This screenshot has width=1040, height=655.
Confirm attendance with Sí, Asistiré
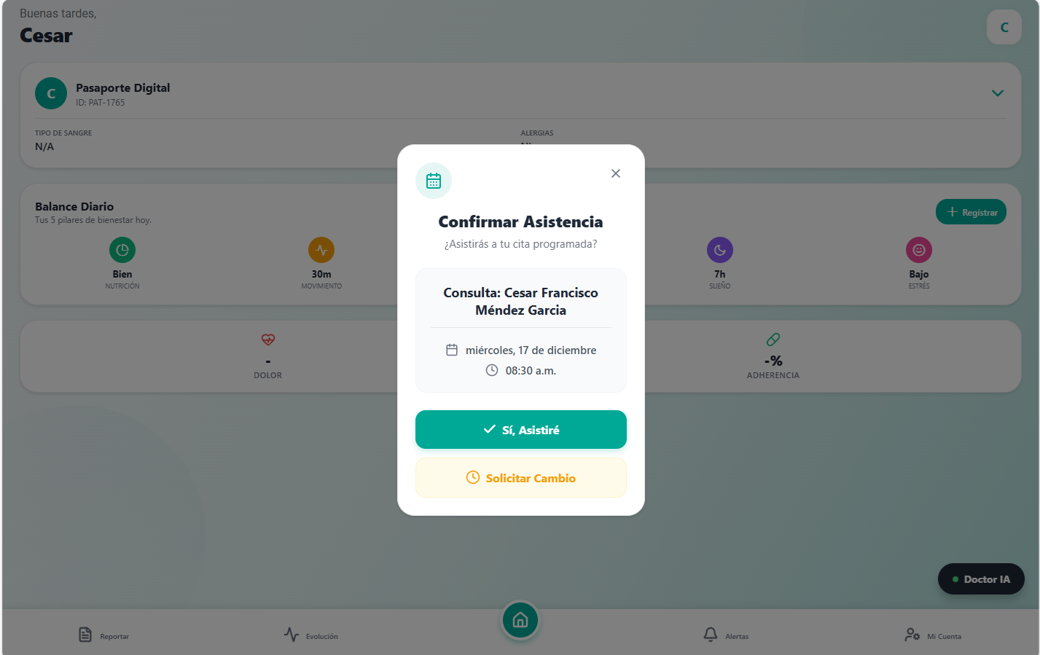point(521,430)
